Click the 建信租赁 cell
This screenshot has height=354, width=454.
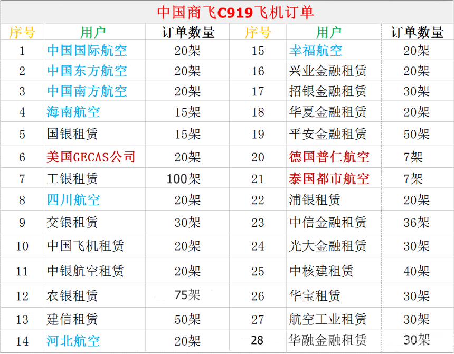pyautogui.click(x=94, y=319)
